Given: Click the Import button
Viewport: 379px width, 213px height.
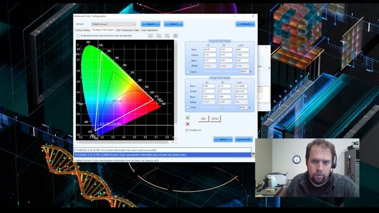Looking at the screenshot, I should 150,24.
